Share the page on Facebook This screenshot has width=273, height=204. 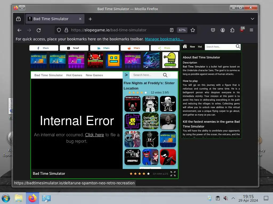44,48
